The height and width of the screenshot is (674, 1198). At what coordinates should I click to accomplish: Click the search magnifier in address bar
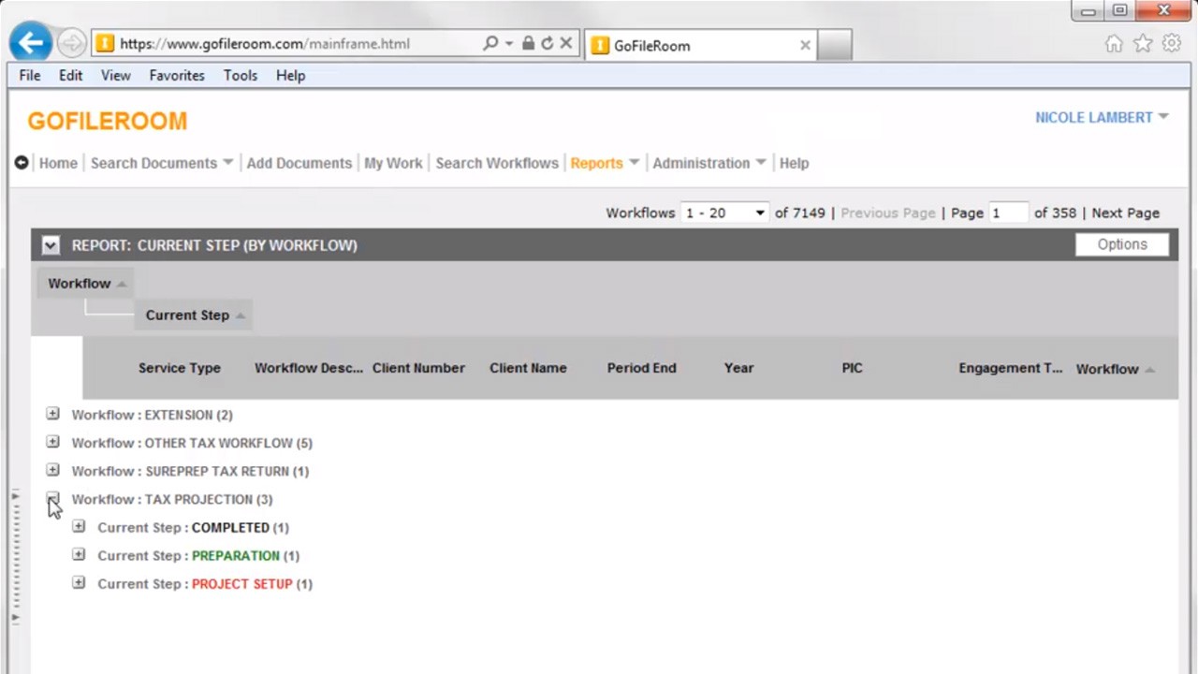pyautogui.click(x=490, y=43)
